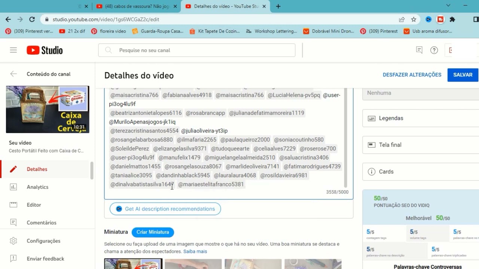Open the Editor filmstrip icon
This screenshot has height=269, width=479.
[13, 205]
